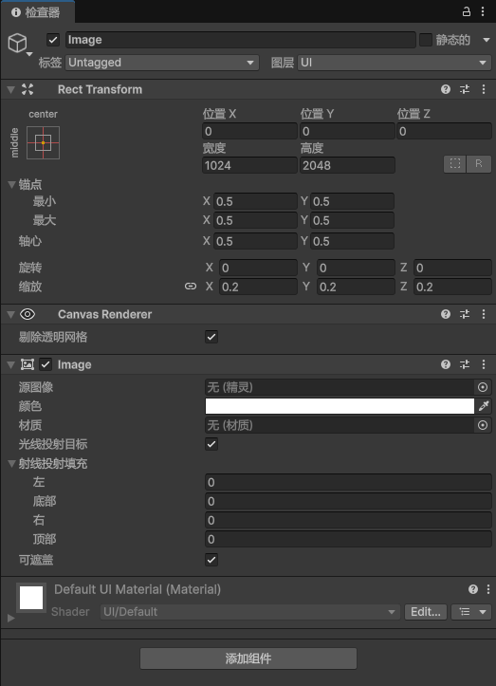Disable the Image GameObject active checkbox
The height and width of the screenshot is (686, 496).
[x=53, y=40]
